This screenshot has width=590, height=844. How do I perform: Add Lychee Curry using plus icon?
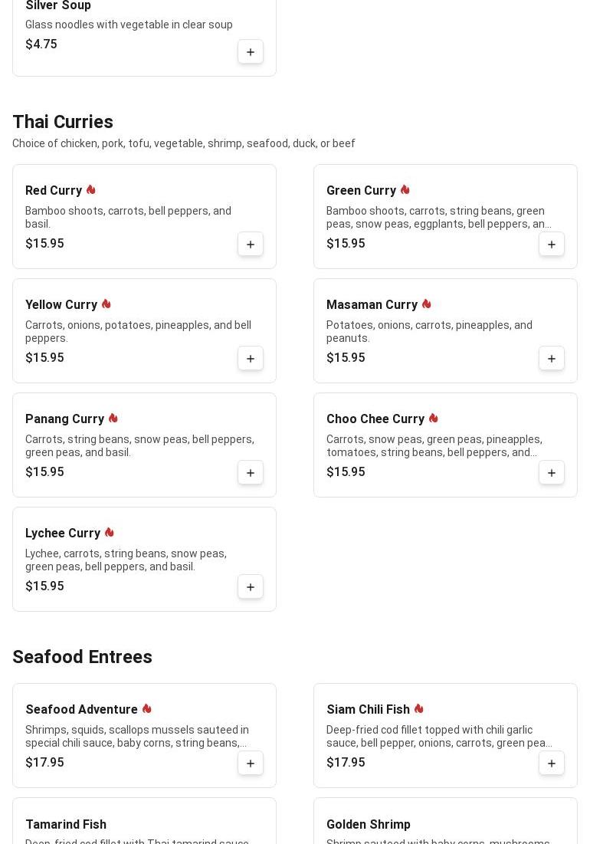tap(251, 587)
